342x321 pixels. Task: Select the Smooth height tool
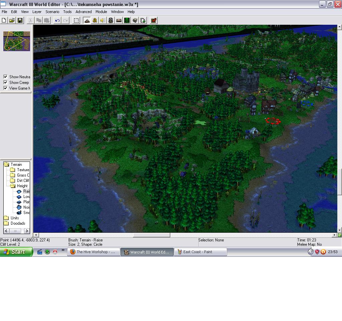coord(24,213)
